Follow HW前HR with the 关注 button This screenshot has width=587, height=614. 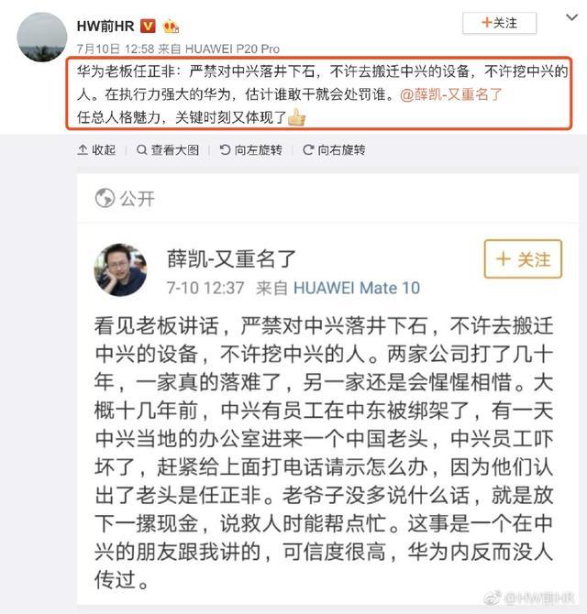(499, 23)
